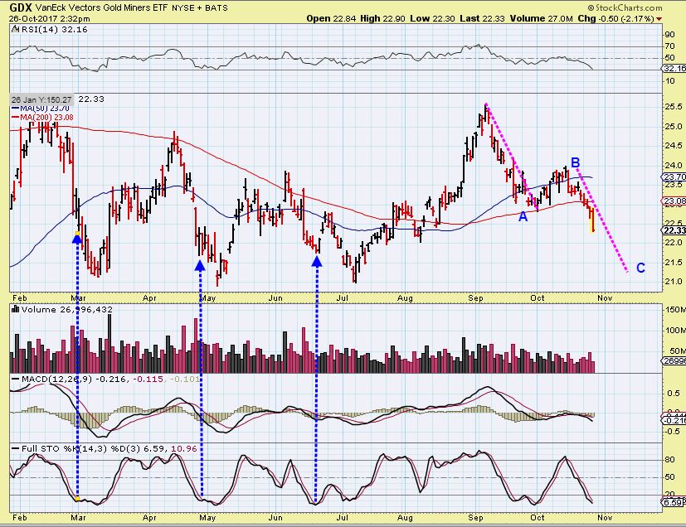Click the 21.0 price axis label
The image size is (686, 527).
(674, 282)
